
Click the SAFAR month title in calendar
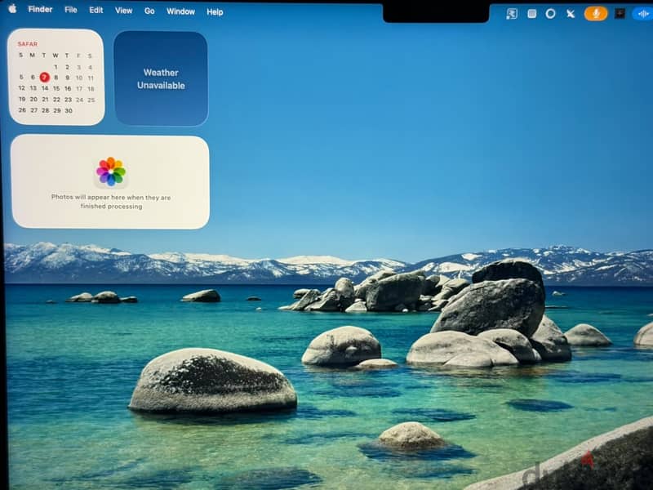[x=28, y=44]
